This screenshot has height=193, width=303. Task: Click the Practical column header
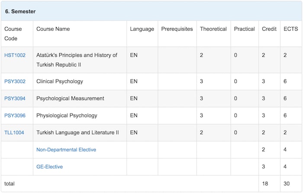tap(245, 29)
